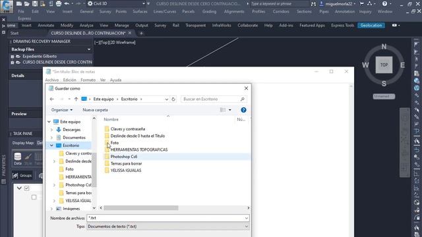Click the Undo arrow in quick access toolbar

(x=67, y=4)
